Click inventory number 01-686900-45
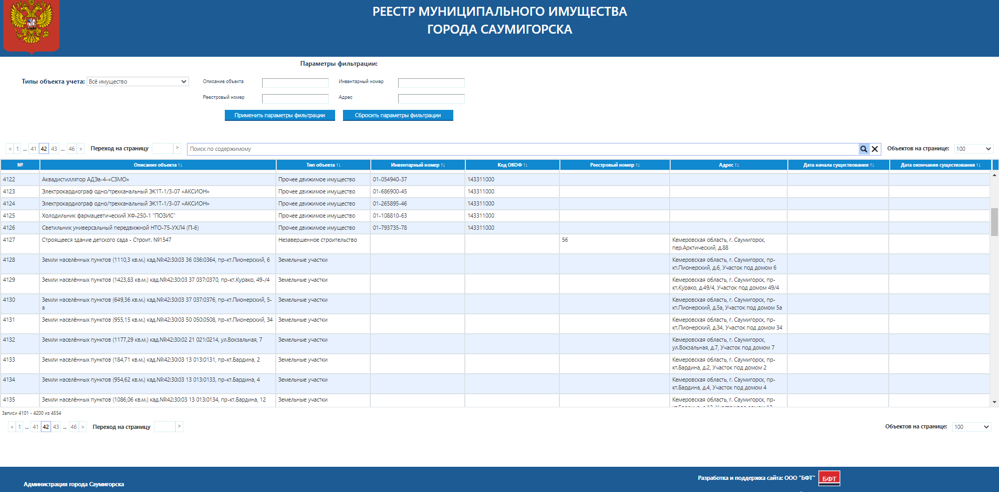999x492 pixels. (x=390, y=191)
